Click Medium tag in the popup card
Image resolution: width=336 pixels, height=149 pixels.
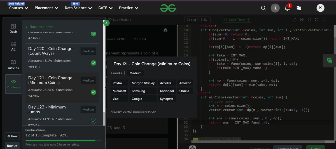[136, 73]
